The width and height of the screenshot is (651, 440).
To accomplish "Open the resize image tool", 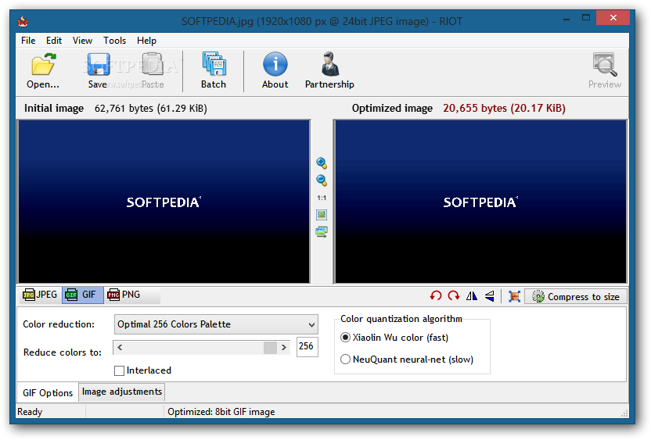I will [514, 296].
